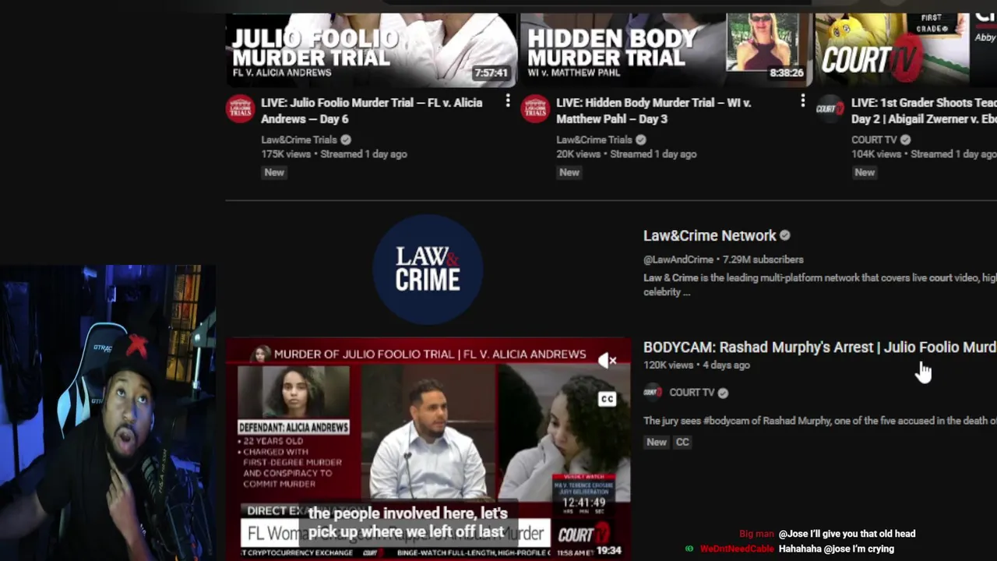This screenshot has height=561, width=997.
Task: Click the Bodycam video description snippet
Action: coord(819,421)
